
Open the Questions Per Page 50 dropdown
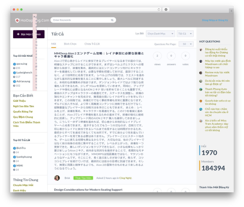click(x=186, y=44)
